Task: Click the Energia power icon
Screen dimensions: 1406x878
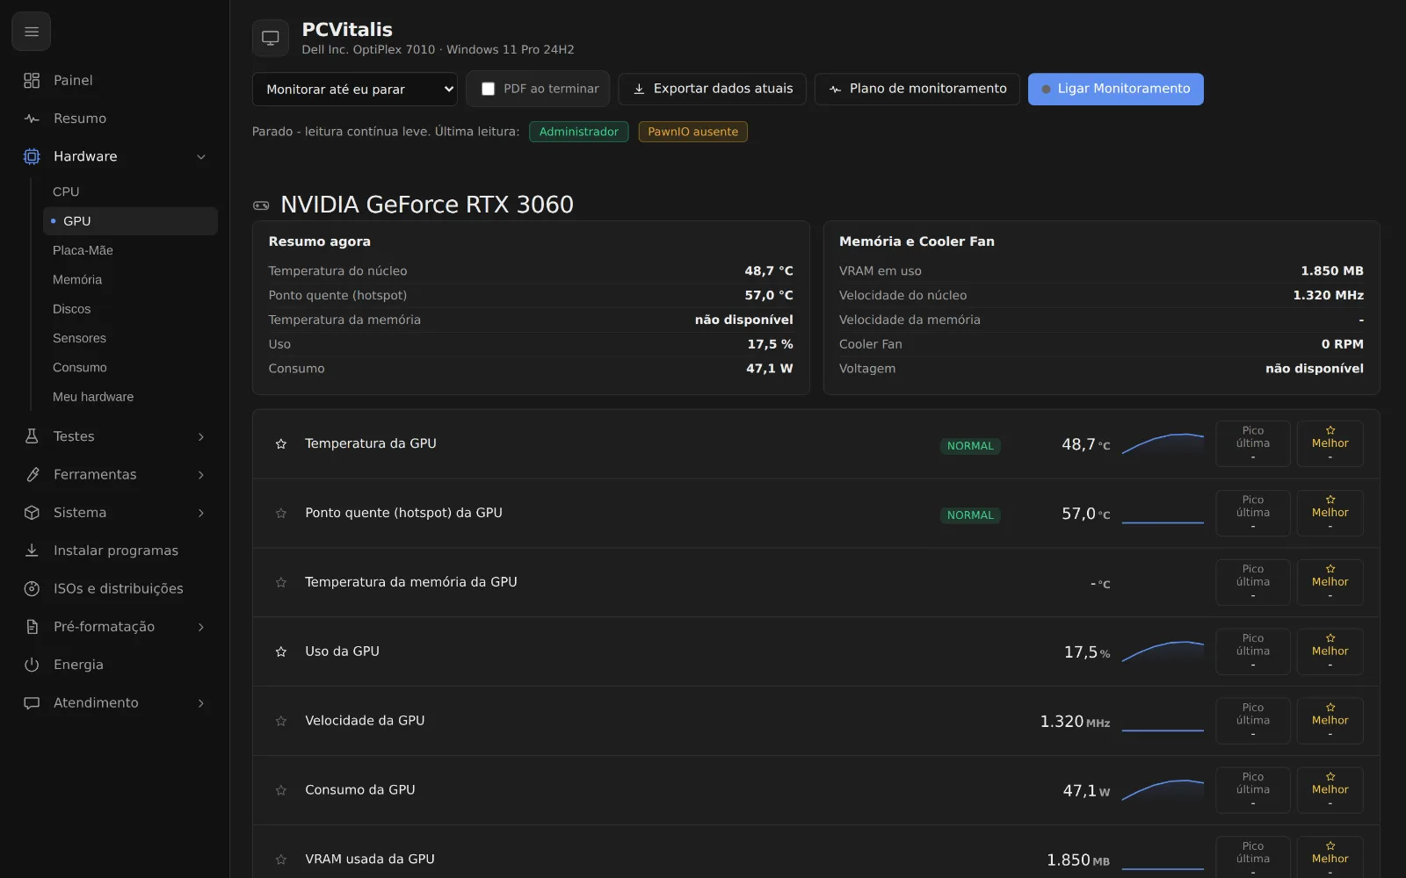Action: pyautogui.click(x=32, y=665)
